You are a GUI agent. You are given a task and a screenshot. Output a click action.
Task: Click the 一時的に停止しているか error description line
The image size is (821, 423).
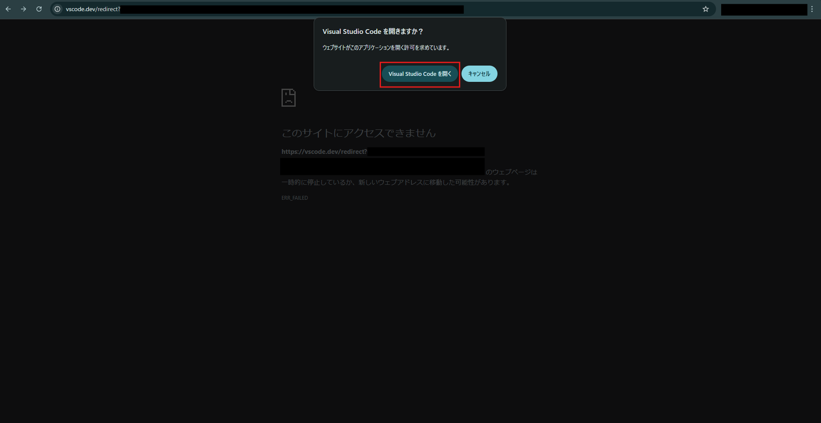click(396, 183)
